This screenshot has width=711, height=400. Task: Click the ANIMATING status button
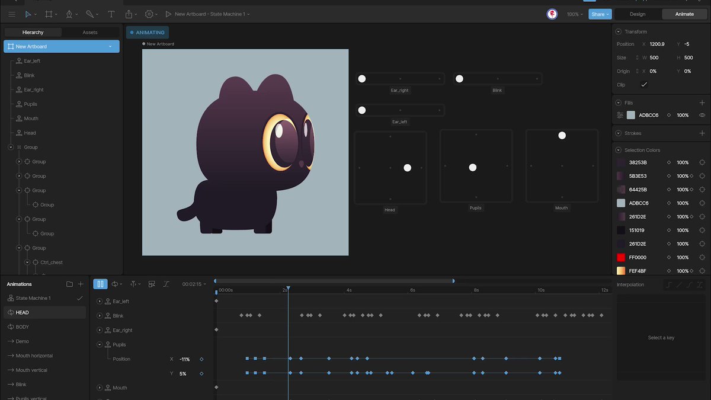pyautogui.click(x=148, y=33)
